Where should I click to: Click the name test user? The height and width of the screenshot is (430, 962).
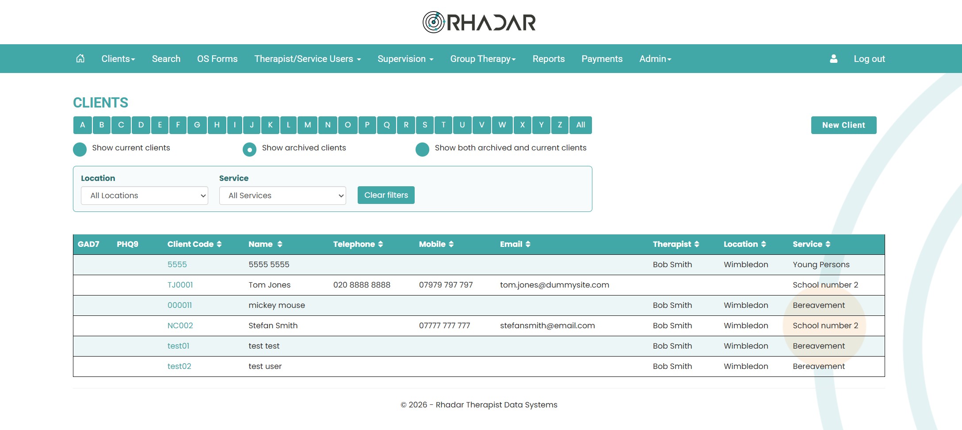click(265, 366)
